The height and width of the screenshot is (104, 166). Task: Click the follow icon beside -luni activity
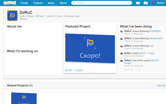point(121,46)
